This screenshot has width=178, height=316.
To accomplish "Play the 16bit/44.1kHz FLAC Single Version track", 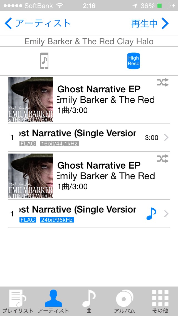I will click(89, 138).
